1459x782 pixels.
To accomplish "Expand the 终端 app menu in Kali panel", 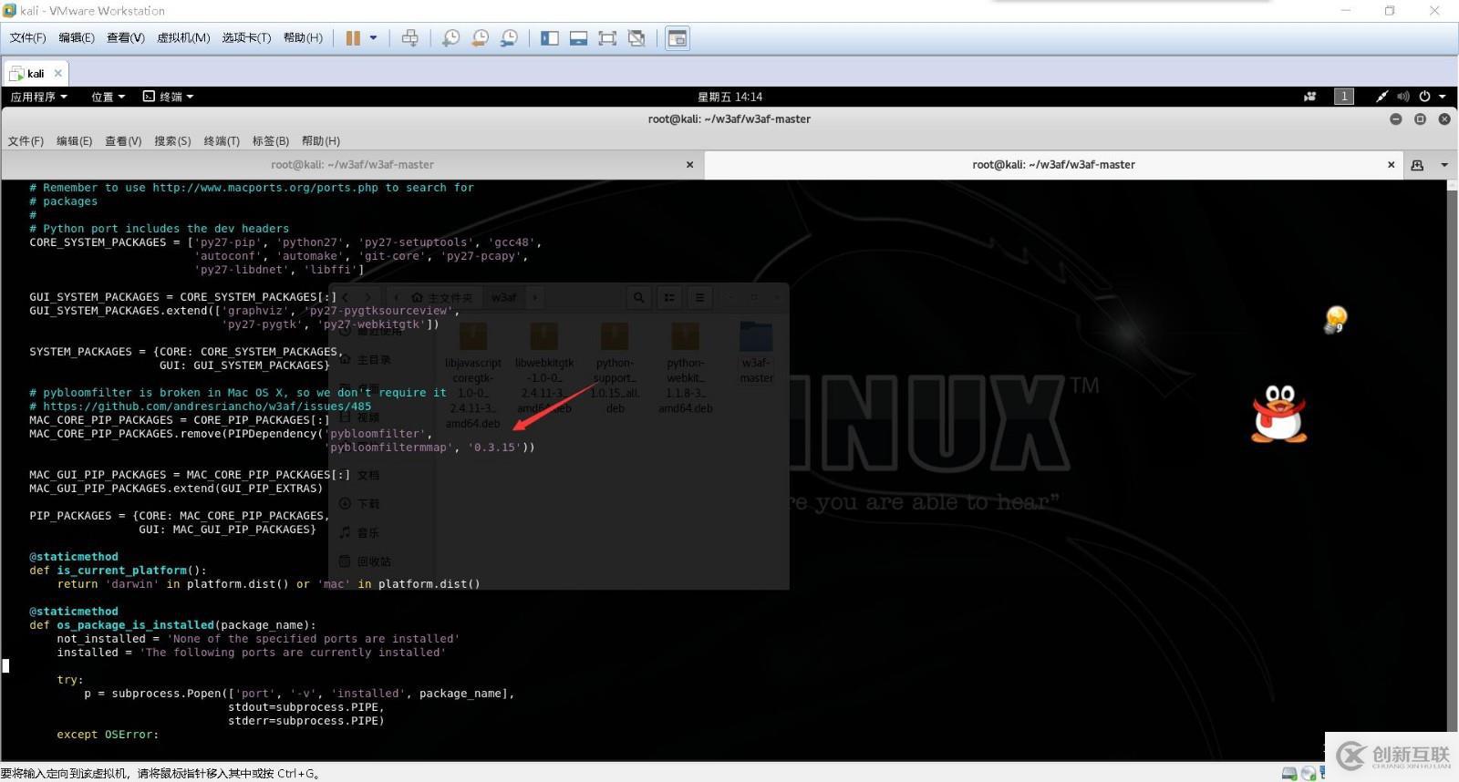I will point(169,97).
